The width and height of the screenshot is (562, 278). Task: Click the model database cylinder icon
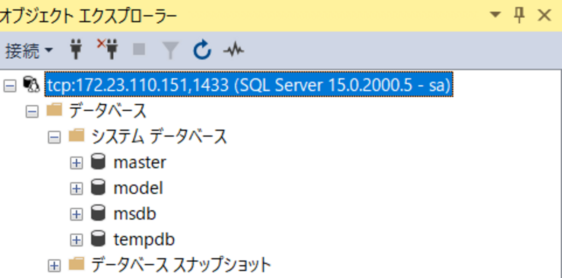pyautogui.click(x=99, y=188)
